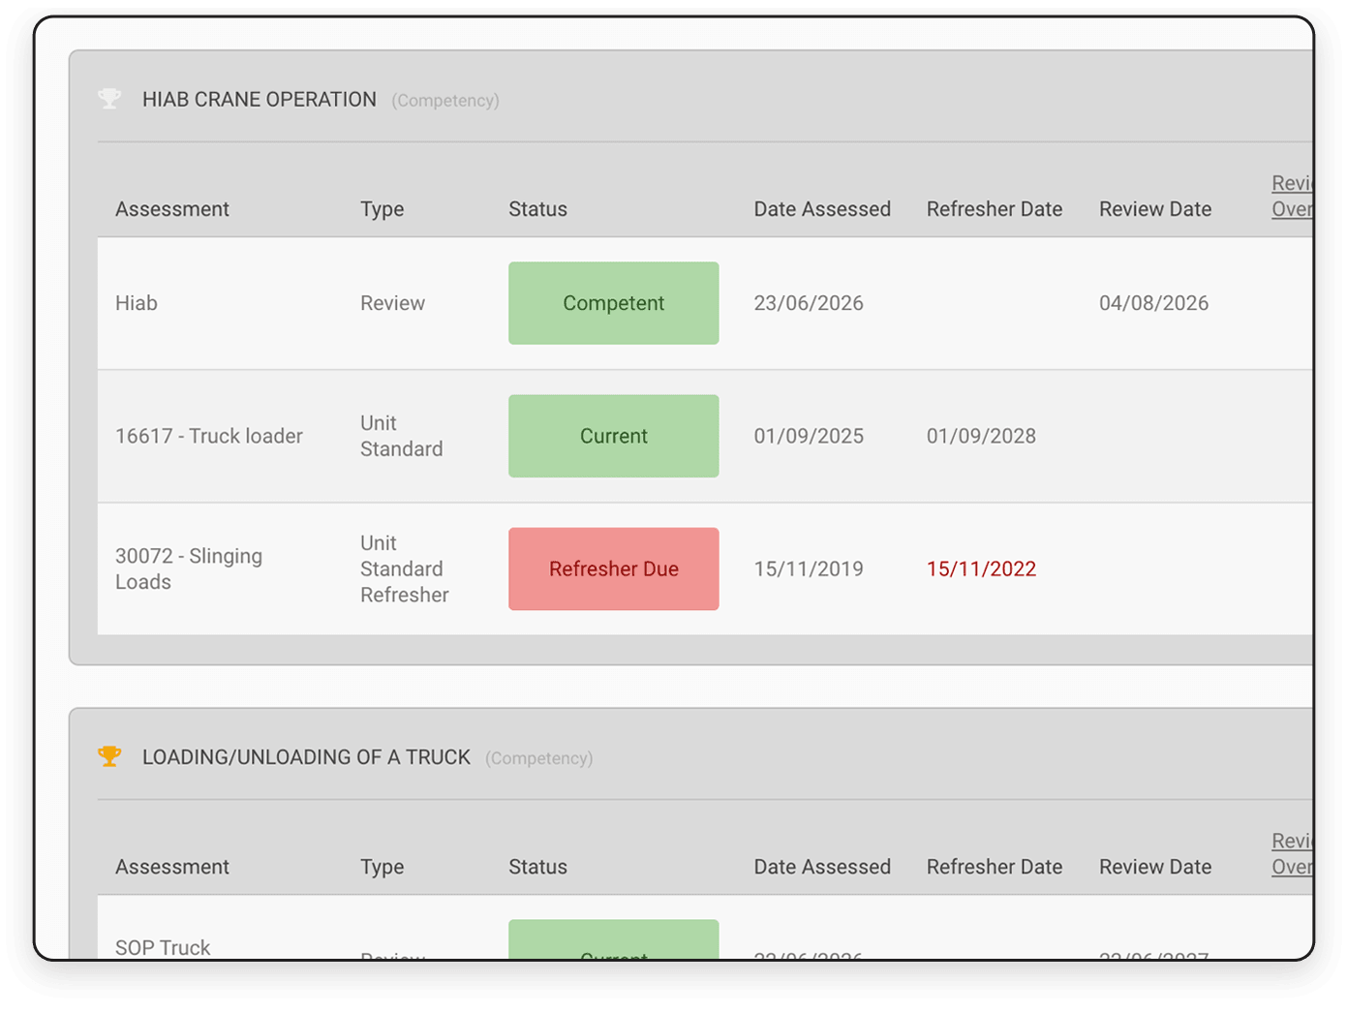
Task: Click the Refresher Due status badge
Action: 614,568
